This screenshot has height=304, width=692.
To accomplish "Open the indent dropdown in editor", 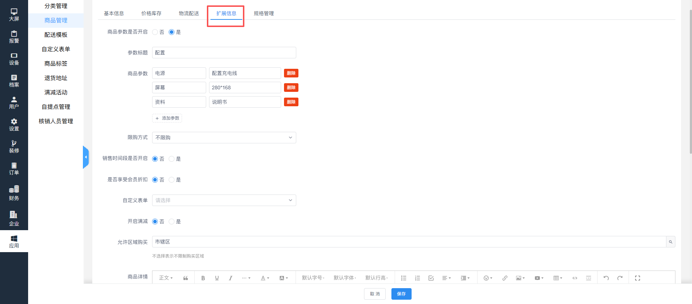I will (x=465, y=278).
